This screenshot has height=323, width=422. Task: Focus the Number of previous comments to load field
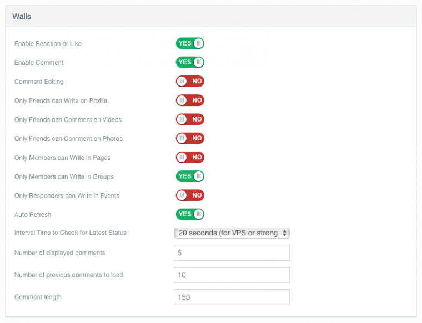pyautogui.click(x=232, y=275)
